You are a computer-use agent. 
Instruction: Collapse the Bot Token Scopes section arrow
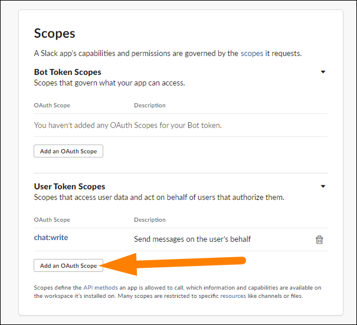pos(323,72)
